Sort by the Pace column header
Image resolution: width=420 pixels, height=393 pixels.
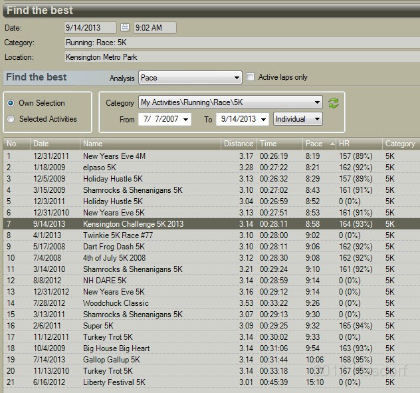314,144
